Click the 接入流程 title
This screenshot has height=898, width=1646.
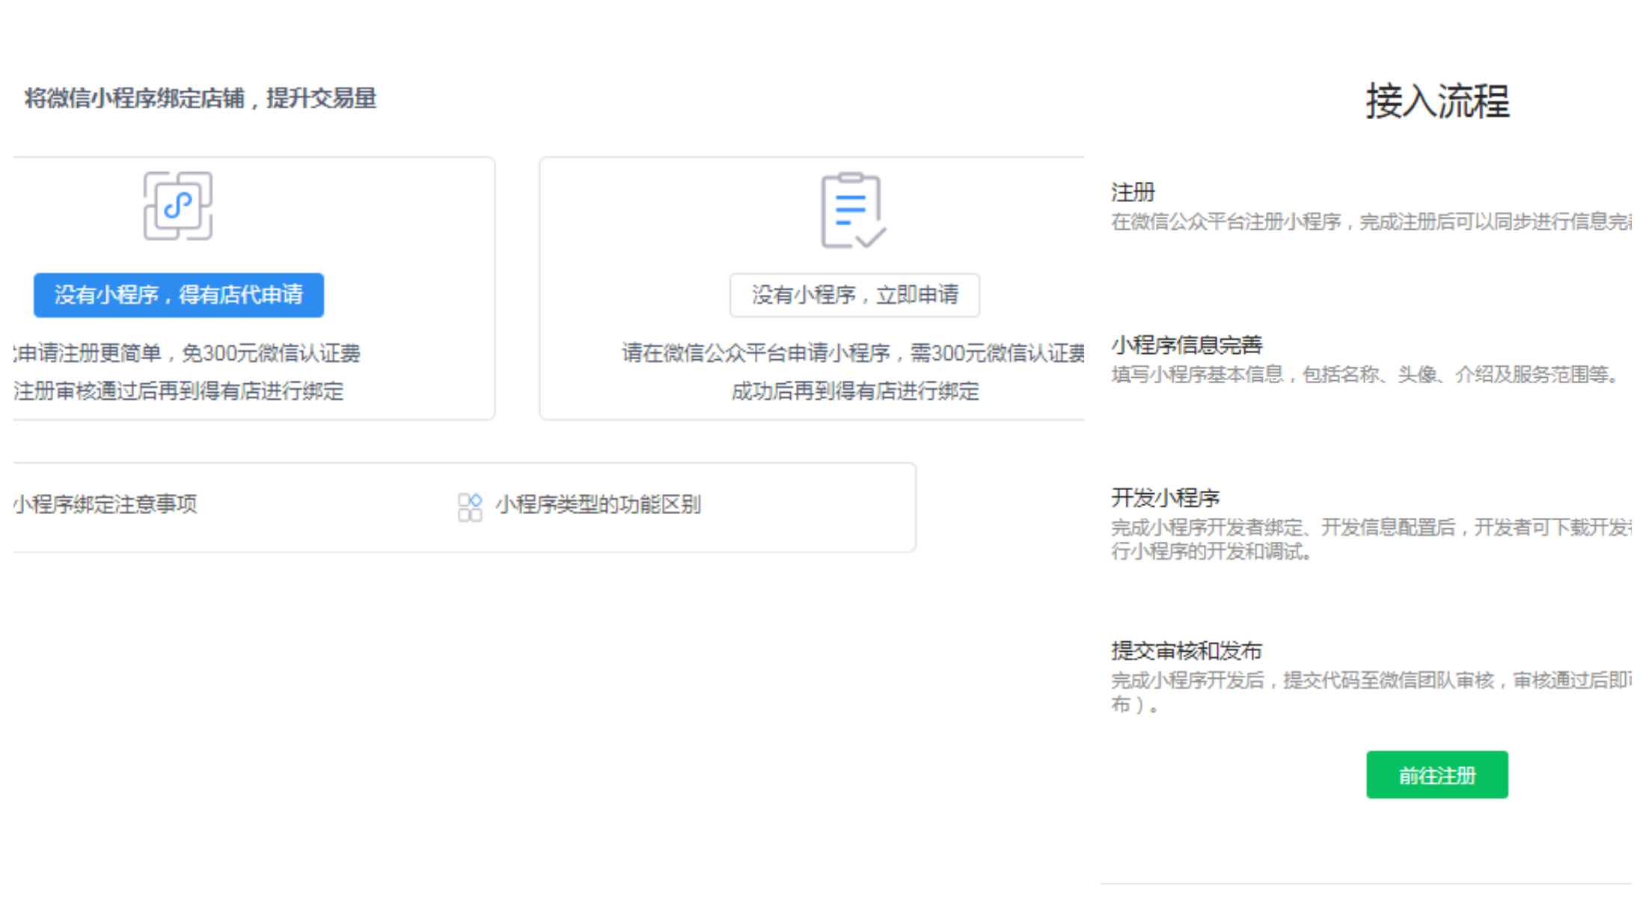pos(1437,102)
